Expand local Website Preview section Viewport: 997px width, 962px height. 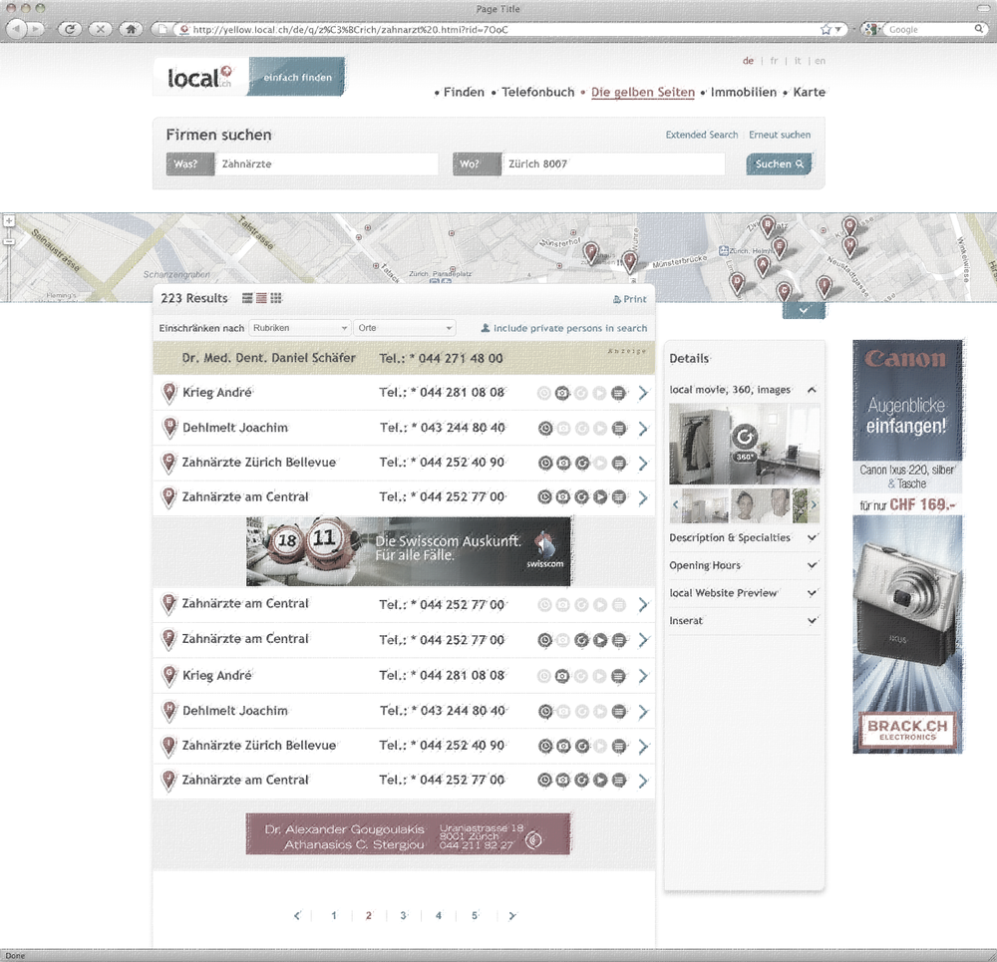812,592
